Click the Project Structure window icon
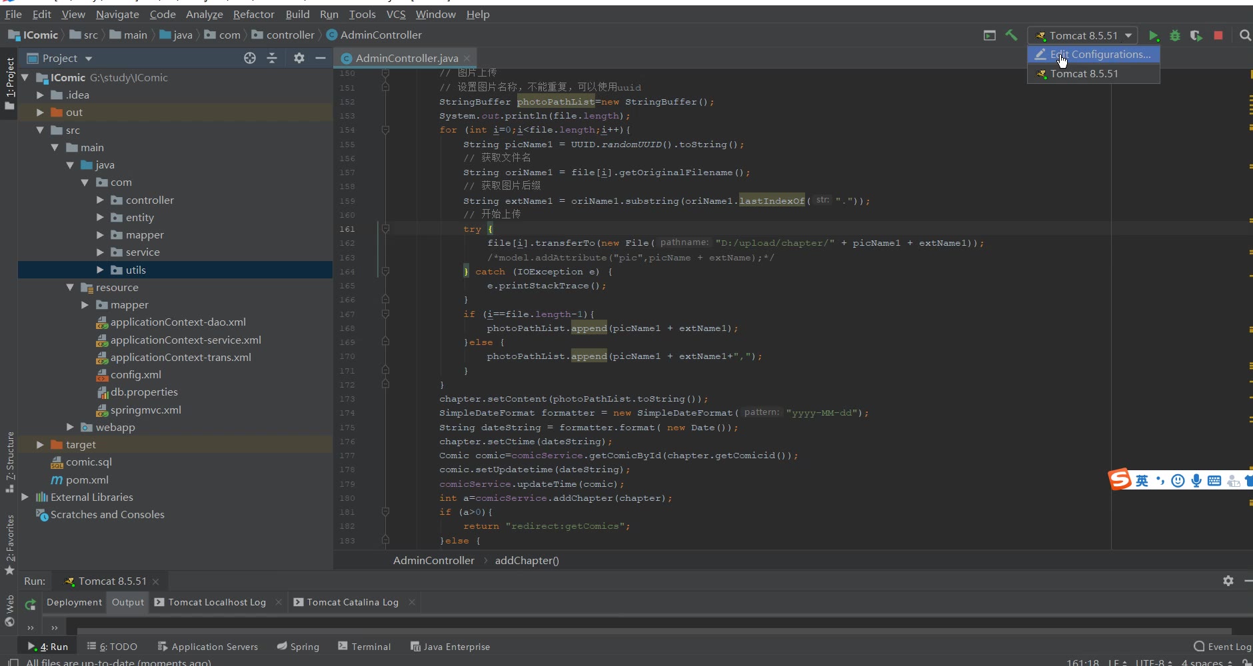This screenshot has height=666, width=1253. tap(990, 35)
